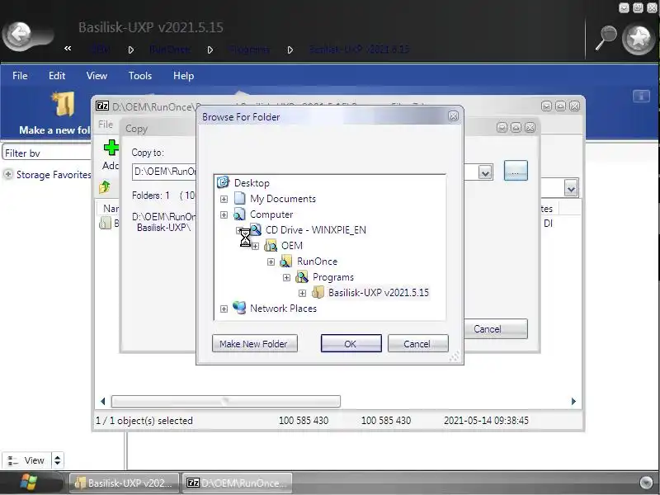Open the Help menu
The height and width of the screenshot is (495, 660).
tap(183, 76)
